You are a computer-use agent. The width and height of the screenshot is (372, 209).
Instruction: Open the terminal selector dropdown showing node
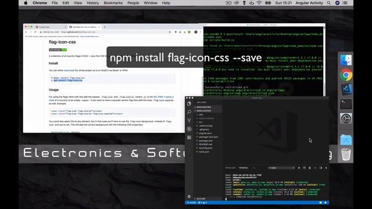pos(281,168)
